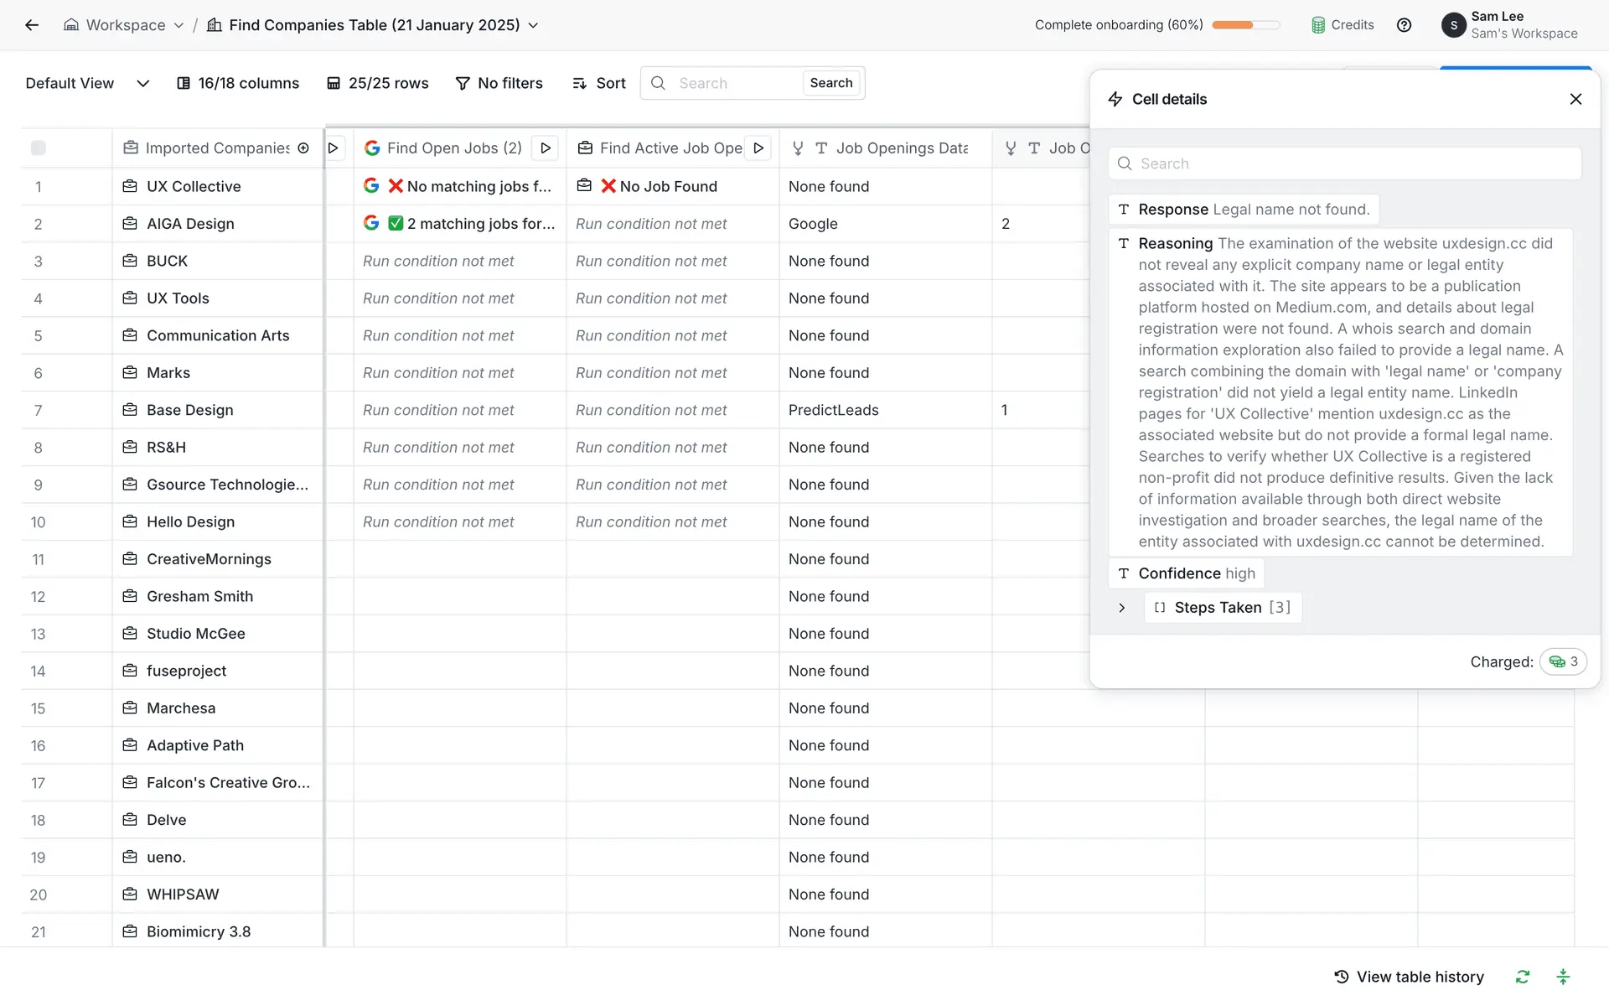Close the Cell details panel
This screenshot has width=1609, height=1006.
point(1575,99)
